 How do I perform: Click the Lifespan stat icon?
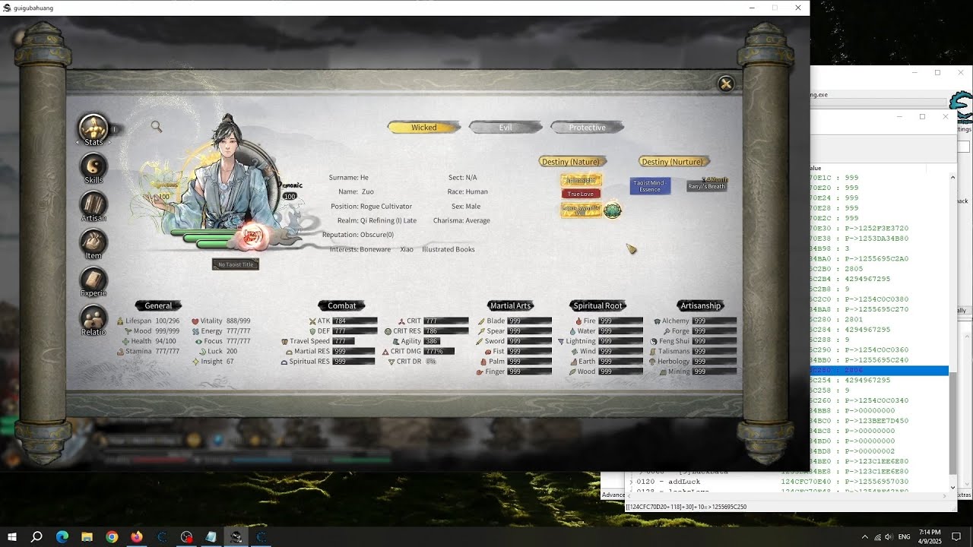click(x=120, y=321)
